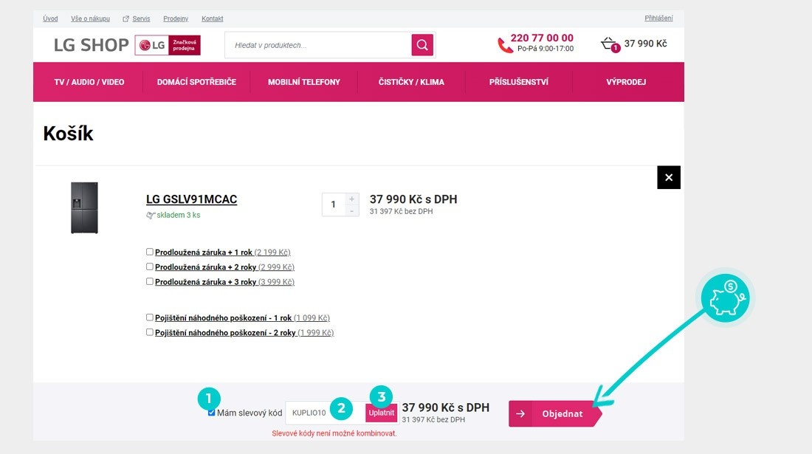Open the TV / AUDIO / VIDEO menu
This screenshot has height=454, width=812.
tap(89, 82)
